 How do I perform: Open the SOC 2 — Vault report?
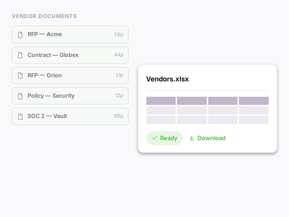point(70,116)
